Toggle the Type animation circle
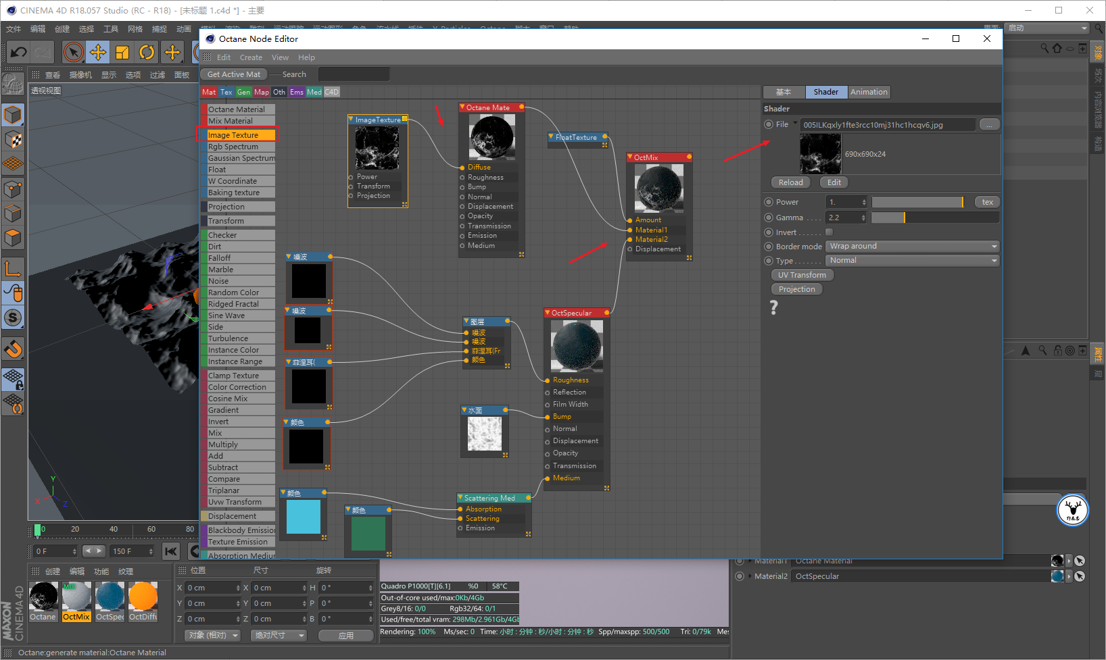The width and height of the screenshot is (1106, 660). 769,261
